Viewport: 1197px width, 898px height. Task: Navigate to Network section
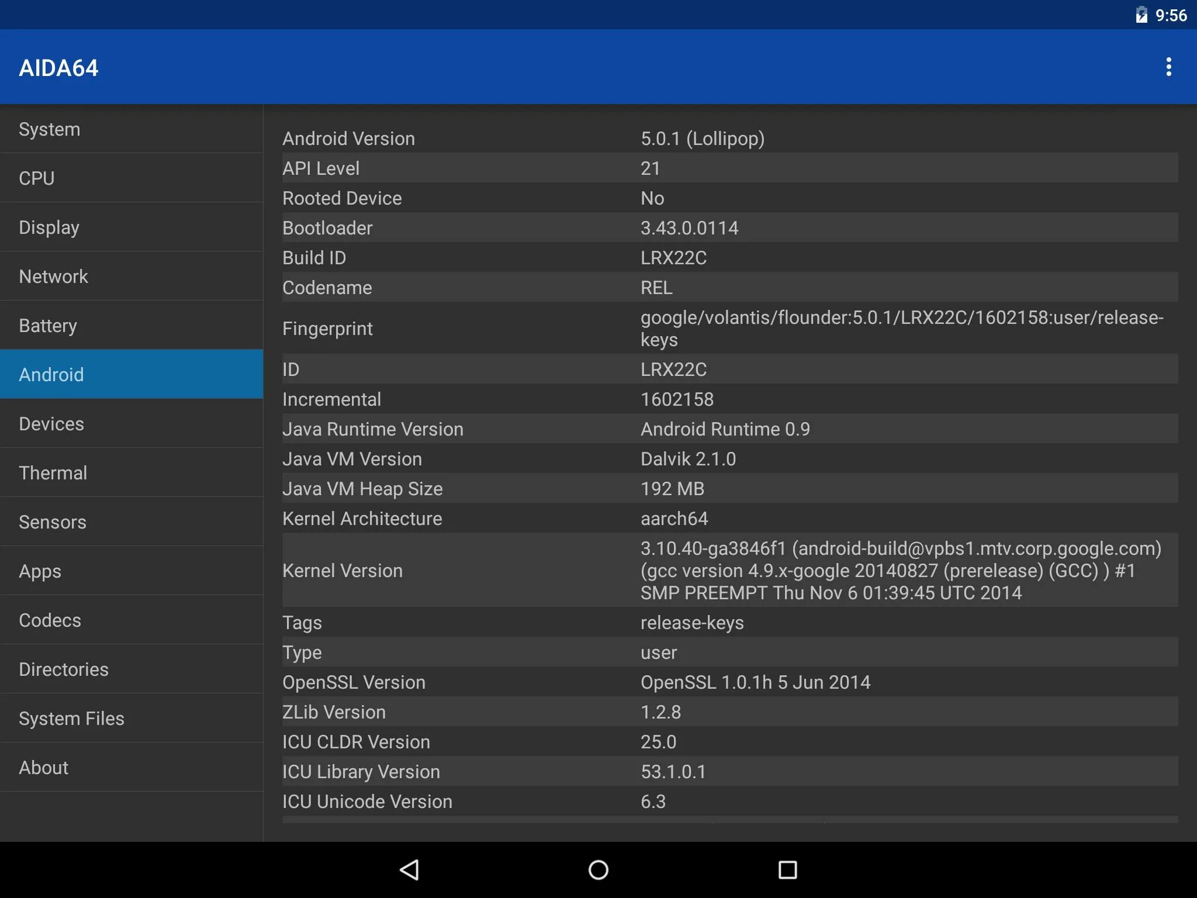(132, 277)
